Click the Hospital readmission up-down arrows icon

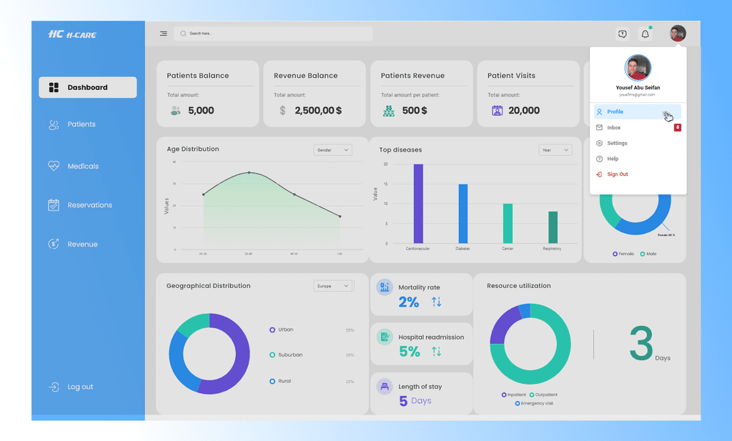pos(437,352)
